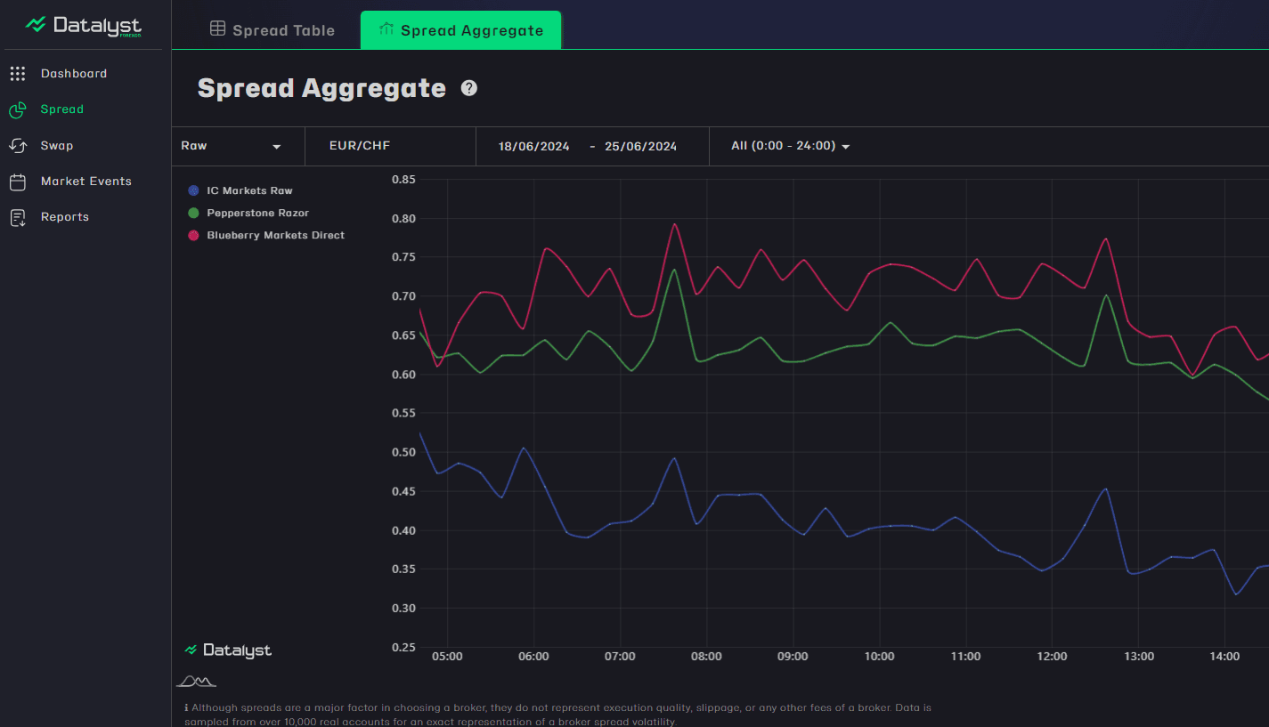Select the Spread Aggregate tab
The width and height of the screenshot is (1269, 727).
coord(460,30)
